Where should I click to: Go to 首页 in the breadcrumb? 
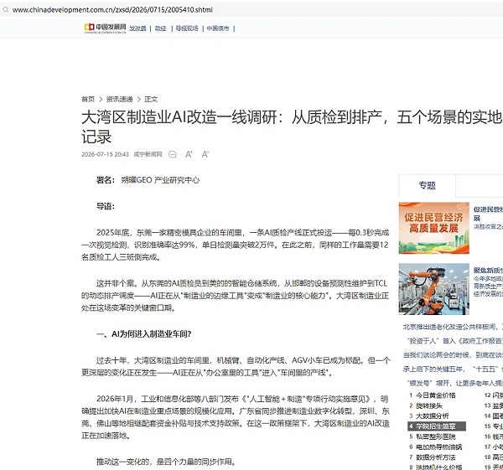[x=88, y=99]
